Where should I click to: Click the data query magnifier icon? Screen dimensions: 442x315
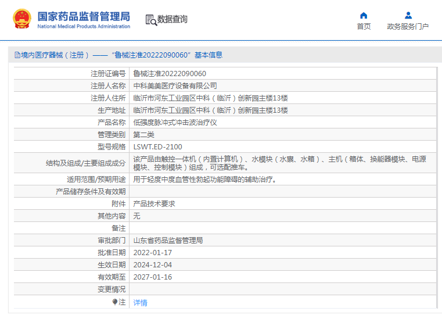(x=151, y=20)
